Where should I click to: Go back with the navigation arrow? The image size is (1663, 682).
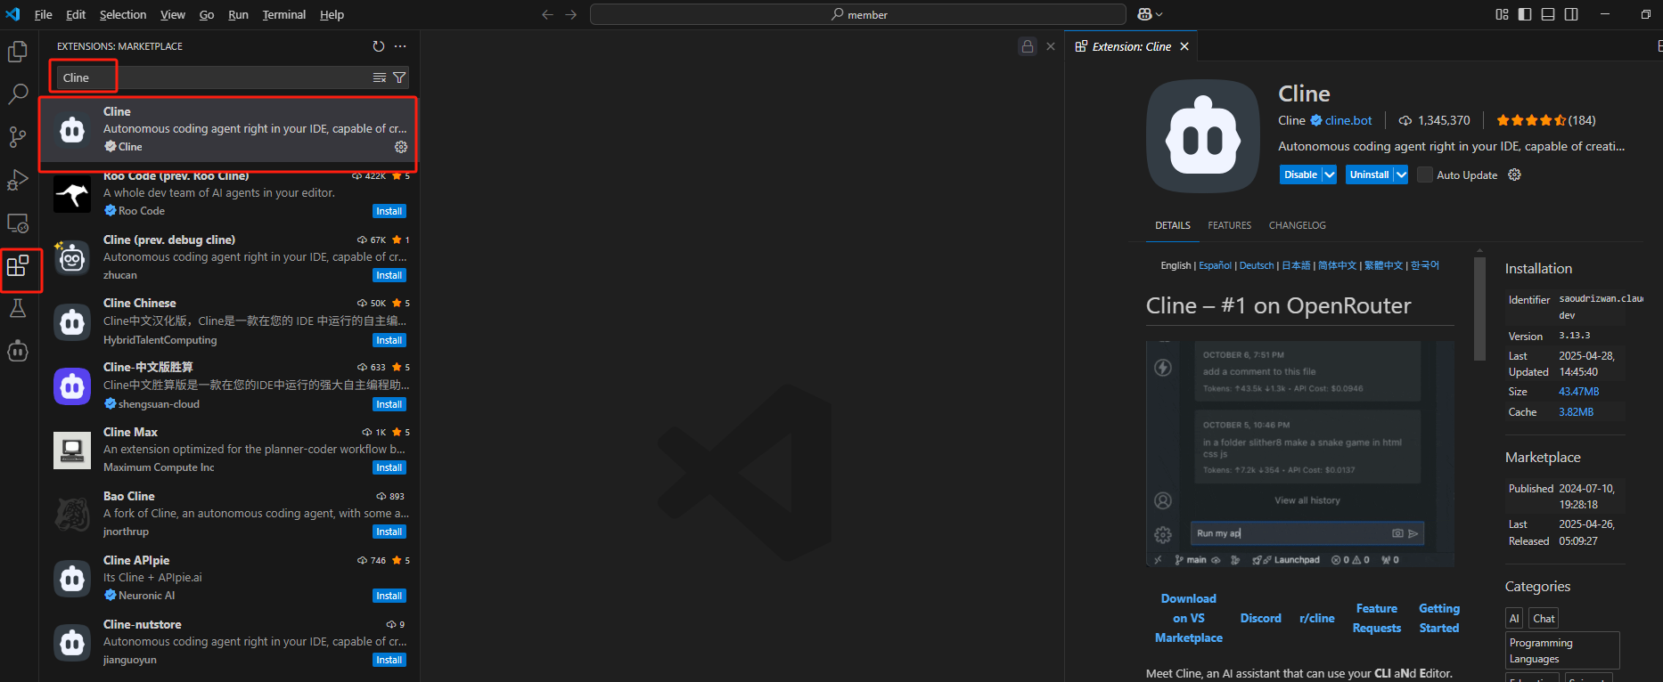pos(547,14)
